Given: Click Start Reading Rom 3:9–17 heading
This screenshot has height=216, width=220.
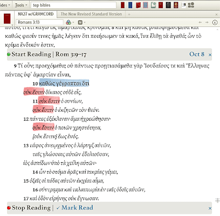Looking at the screenshot, I should 49,54.
